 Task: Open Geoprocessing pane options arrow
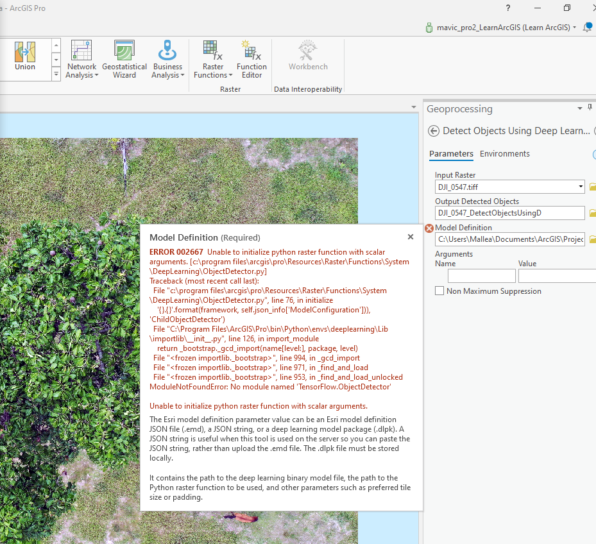(x=580, y=108)
